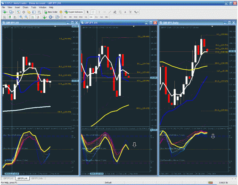Select the Fibonacci retracement tool
Image resolution: width=238 pixels, height=185 pixels.
[x=120, y=12]
